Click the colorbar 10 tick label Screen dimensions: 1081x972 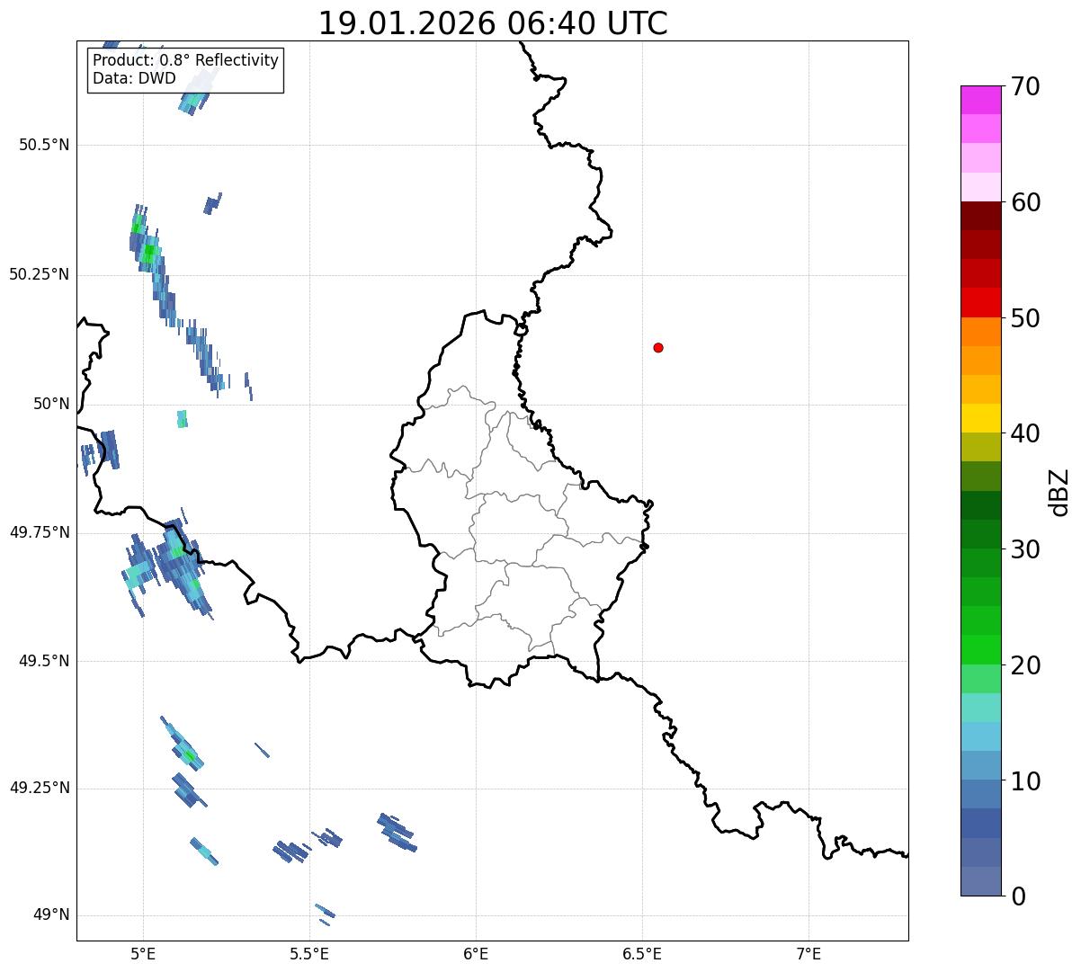click(x=1025, y=781)
